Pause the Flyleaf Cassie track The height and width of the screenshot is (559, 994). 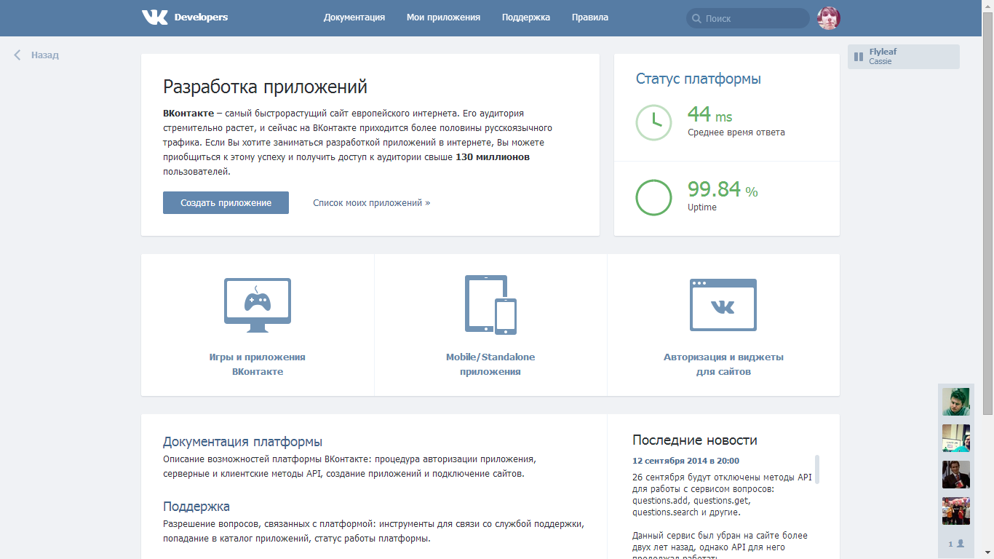pos(859,56)
